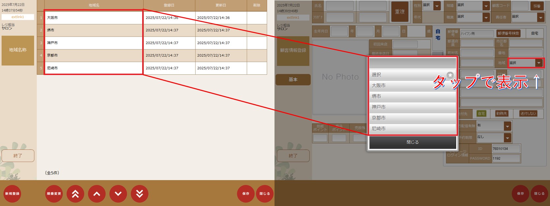The image size is (550, 206).
Task: Open the 予約制限 なし dropdown
Action: click(x=507, y=138)
